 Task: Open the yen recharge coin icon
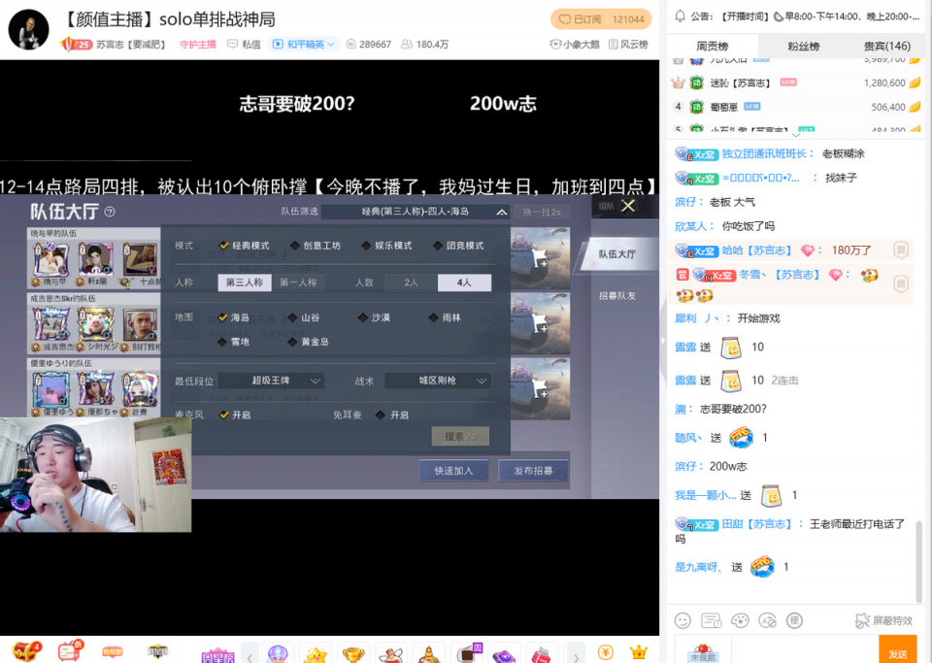pyautogui.click(x=605, y=651)
